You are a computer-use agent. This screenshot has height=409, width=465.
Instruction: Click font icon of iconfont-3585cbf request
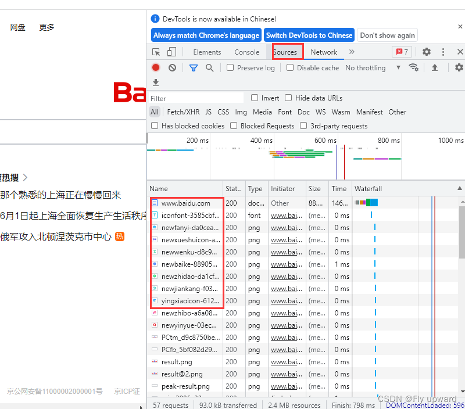[x=155, y=215]
